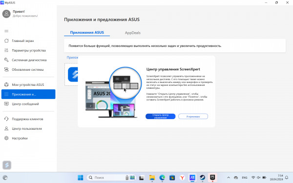Viewport: 293px width, 183px height.
Task: Click the Параметры устройства sliders icon
Action: [6, 50]
